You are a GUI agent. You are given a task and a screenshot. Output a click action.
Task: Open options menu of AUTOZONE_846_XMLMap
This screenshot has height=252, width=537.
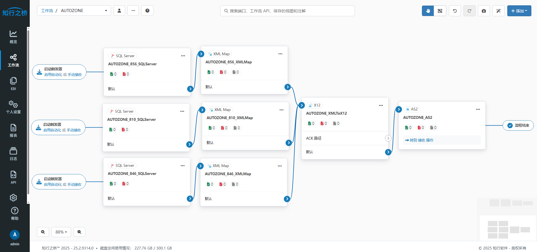pyautogui.click(x=280, y=166)
